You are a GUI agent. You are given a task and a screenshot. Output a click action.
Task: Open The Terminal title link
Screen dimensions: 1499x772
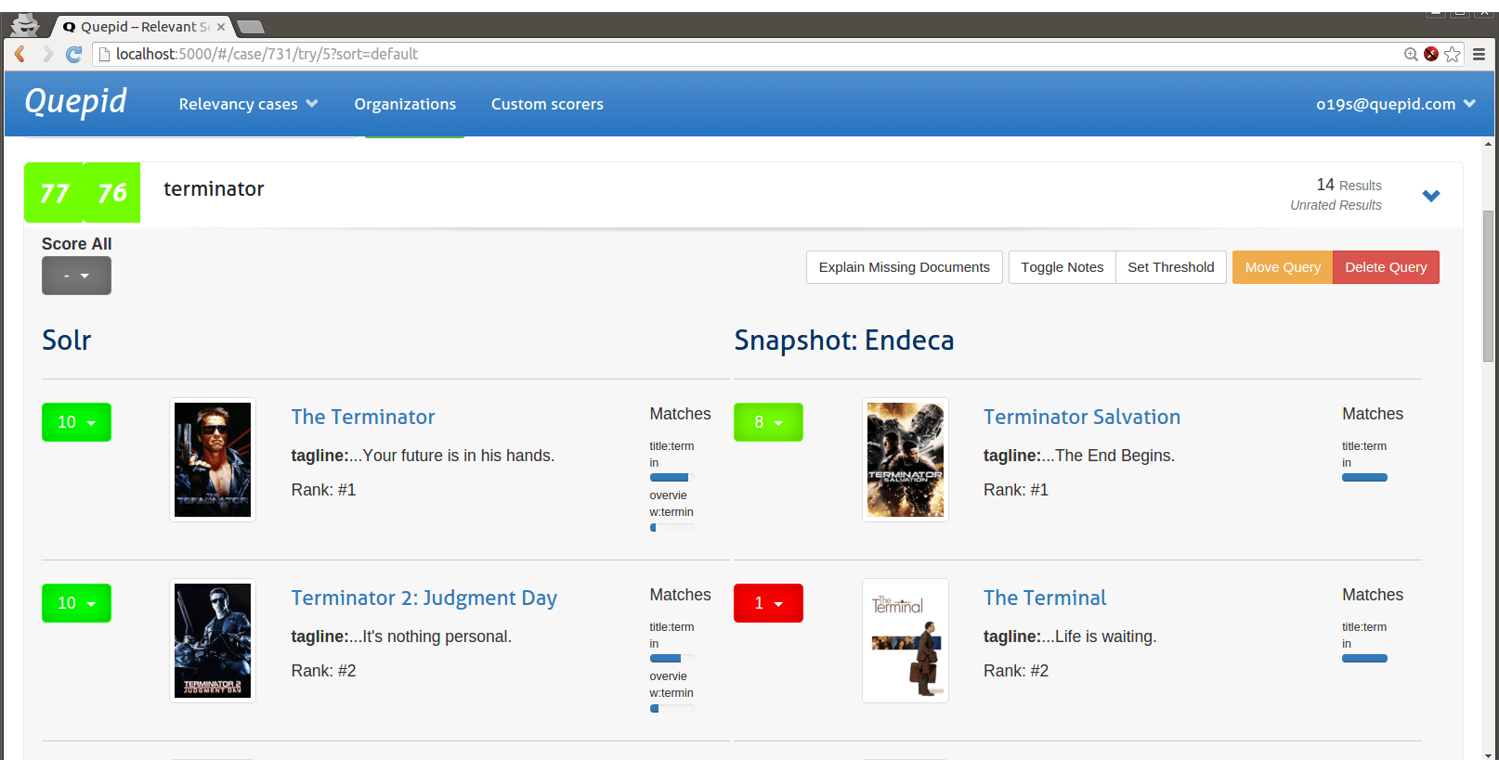pyautogui.click(x=1045, y=598)
